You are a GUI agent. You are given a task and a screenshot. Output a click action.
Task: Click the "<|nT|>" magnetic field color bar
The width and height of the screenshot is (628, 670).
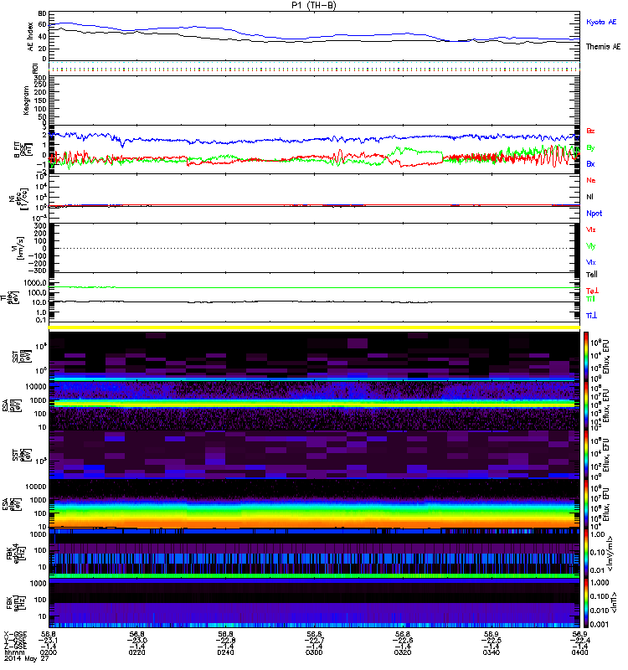coord(586,603)
